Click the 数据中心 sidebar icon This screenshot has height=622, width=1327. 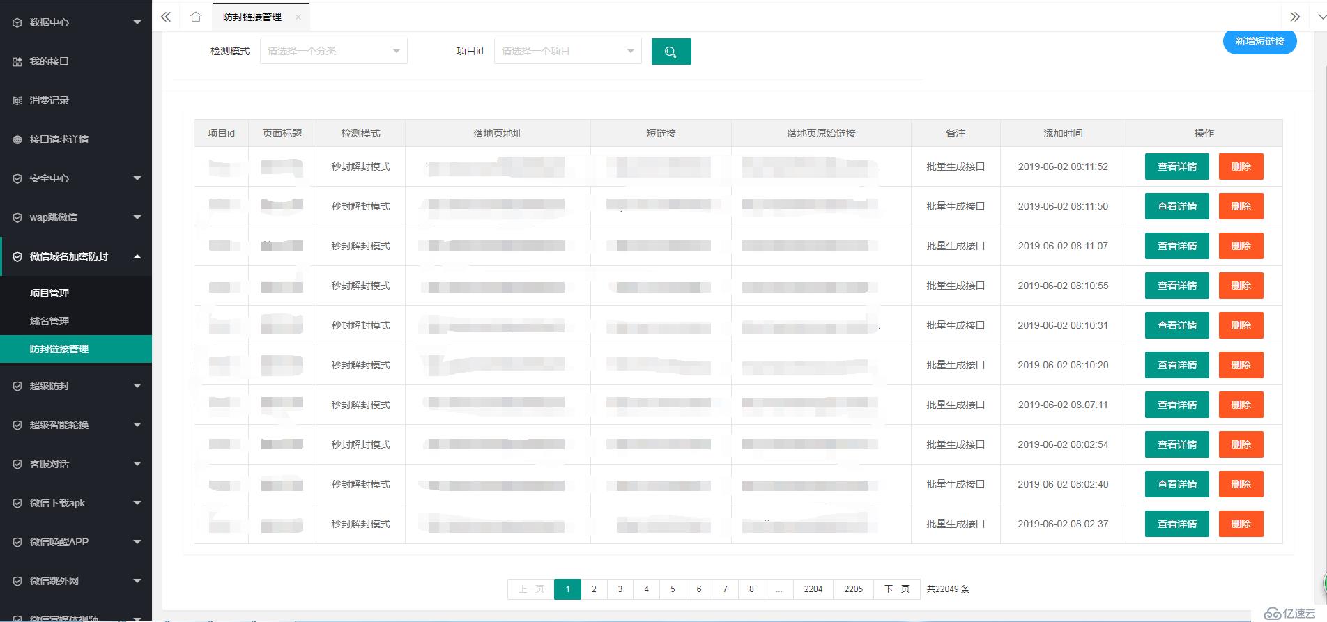(x=17, y=22)
